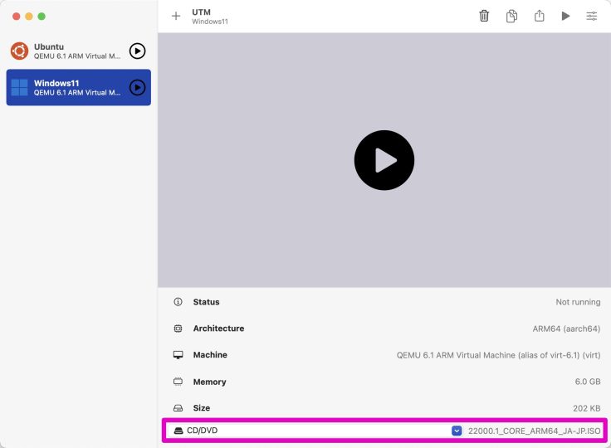This screenshot has height=448, width=611.
Task: Click the 'Not running' status value
Action: coord(578,302)
